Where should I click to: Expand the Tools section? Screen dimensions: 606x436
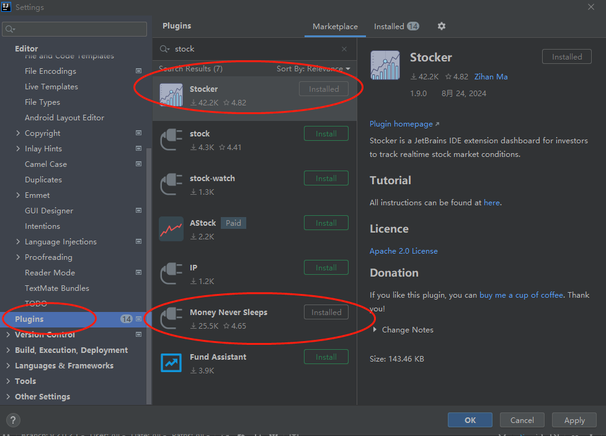pyautogui.click(x=8, y=381)
